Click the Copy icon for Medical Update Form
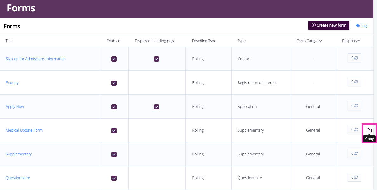Image resolution: width=377 pixels, height=190 pixels. (x=369, y=130)
